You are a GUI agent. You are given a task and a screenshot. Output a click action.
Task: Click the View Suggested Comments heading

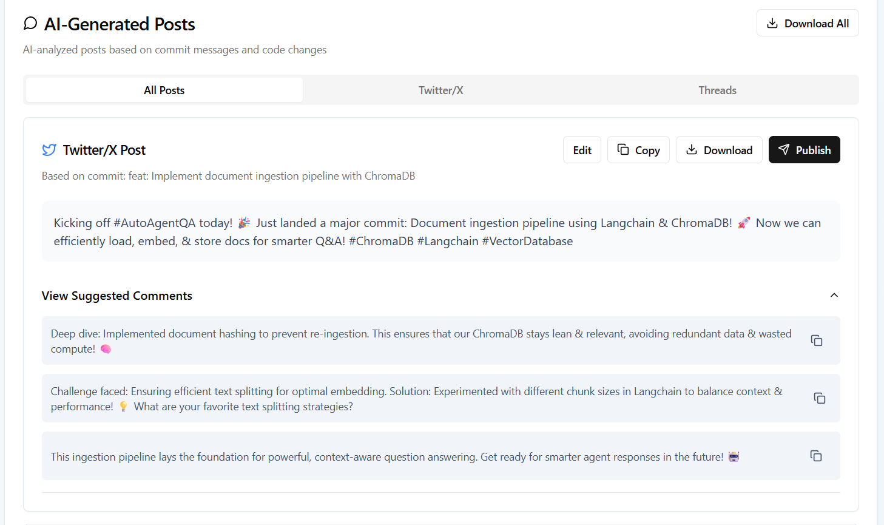(117, 296)
